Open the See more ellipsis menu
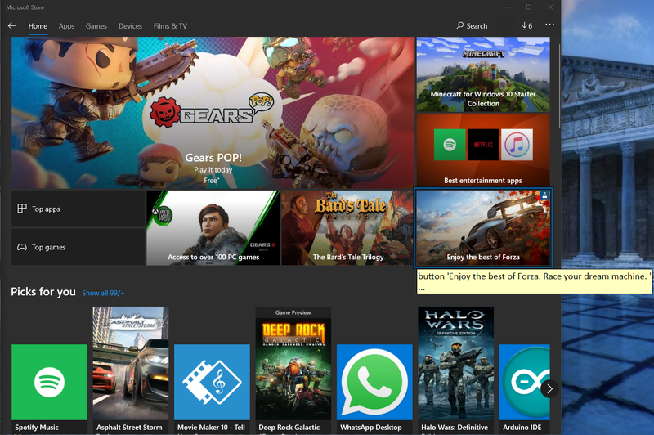The image size is (654, 435). (549, 25)
